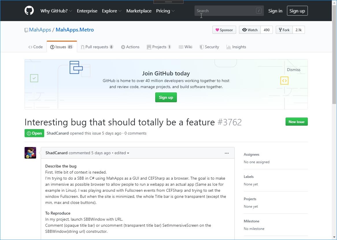Open the 5 days ago comment timestamp
The image size is (337, 240).
[x=101, y=153]
